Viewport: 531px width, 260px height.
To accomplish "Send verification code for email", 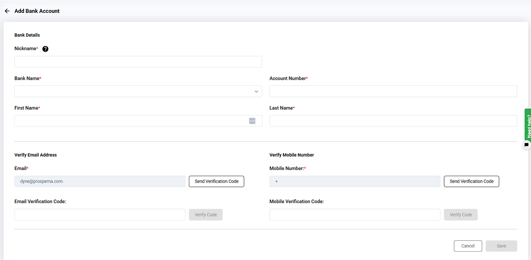I will point(217,181).
